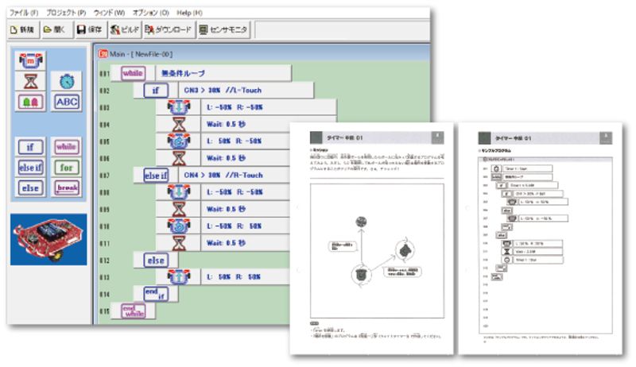
Task: Add a 'while' block from palette
Action: point(67,147)
